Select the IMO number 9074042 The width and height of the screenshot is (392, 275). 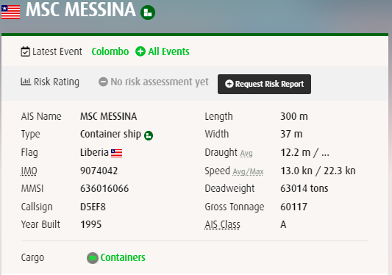(x=99, y=171)
